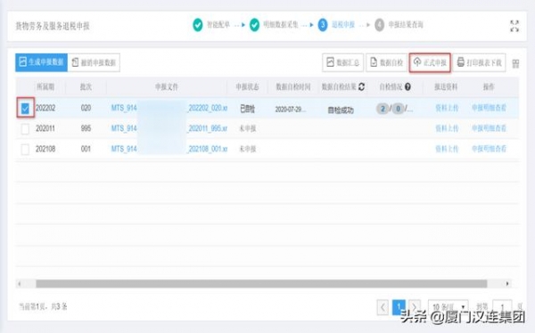
Task: Click the green checkmark step icon for 智能配单
Action: point(198,25)
